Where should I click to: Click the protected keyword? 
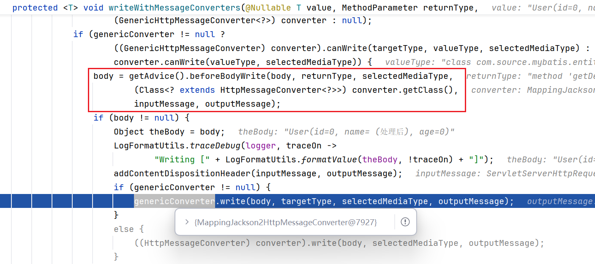click(35, 8)
